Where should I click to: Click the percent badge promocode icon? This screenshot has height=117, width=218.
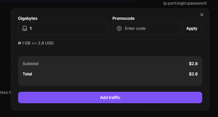(x=119, y=28)
